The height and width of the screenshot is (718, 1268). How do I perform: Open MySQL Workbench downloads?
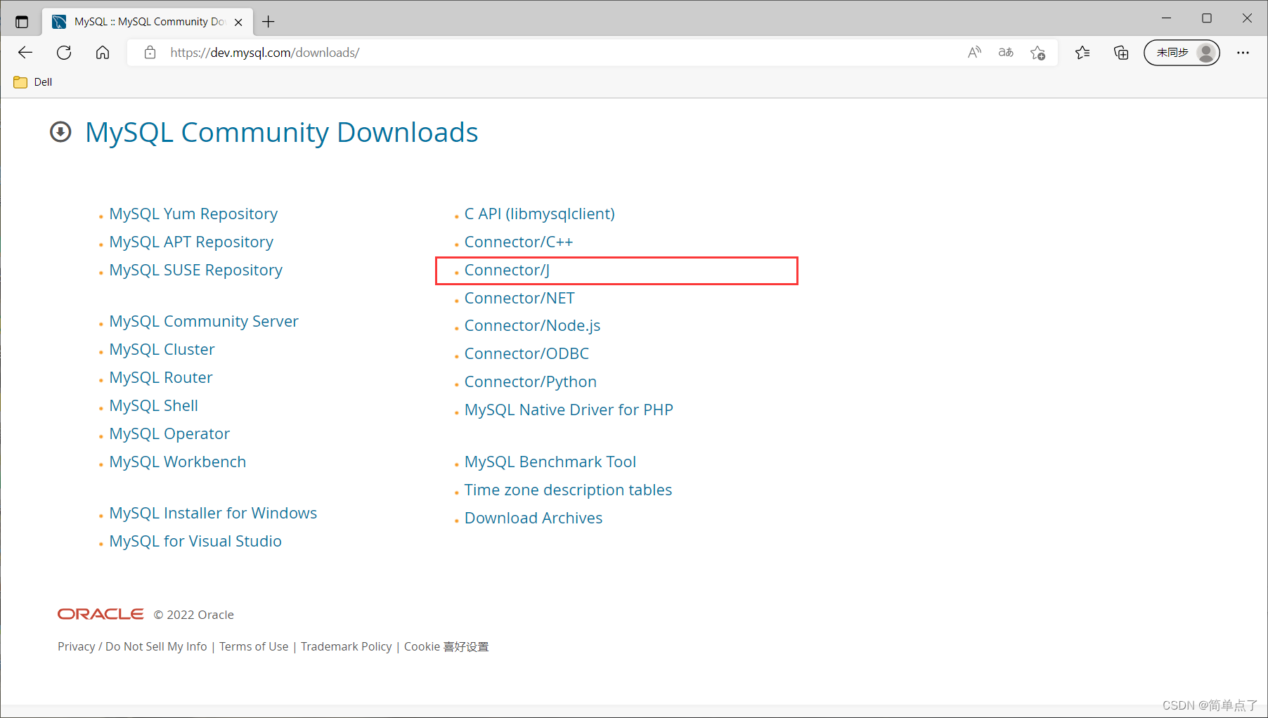(178, 462)
